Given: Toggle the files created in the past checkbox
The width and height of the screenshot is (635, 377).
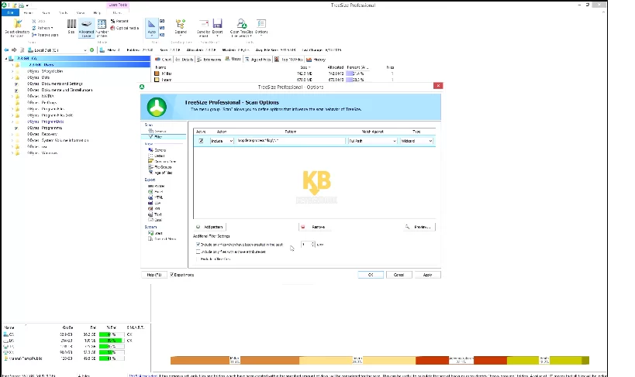Looking at the screenshot, I should (x=198, y=244).
